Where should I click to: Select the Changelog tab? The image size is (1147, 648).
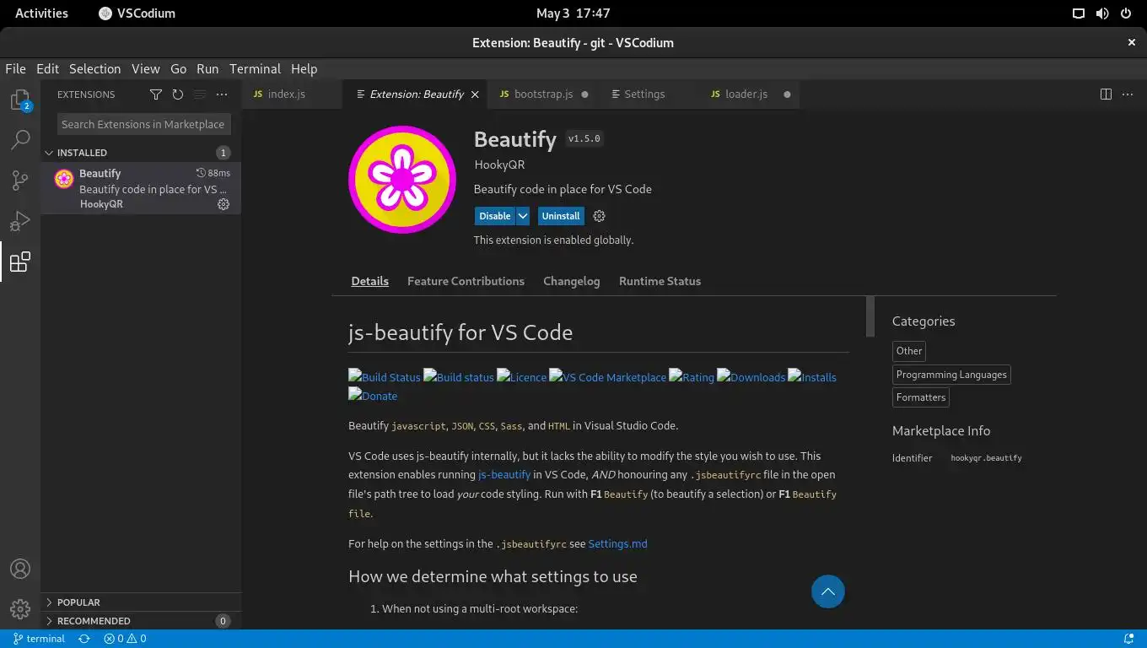(x=571, y=281)
